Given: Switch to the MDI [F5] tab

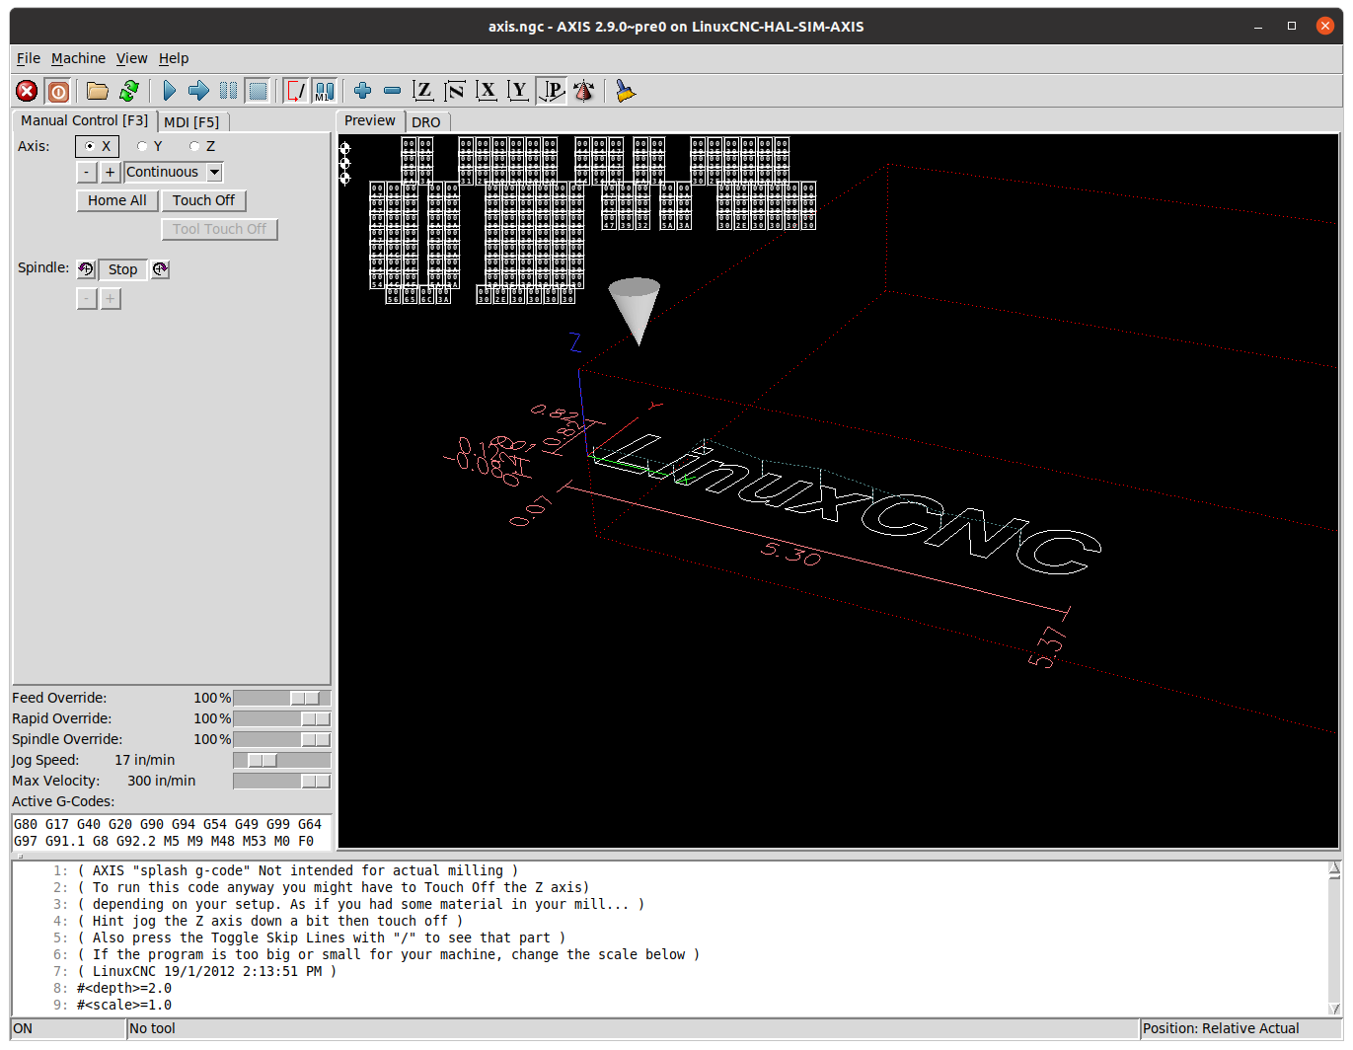Looking at the screenshot, I should coord(192,122).
